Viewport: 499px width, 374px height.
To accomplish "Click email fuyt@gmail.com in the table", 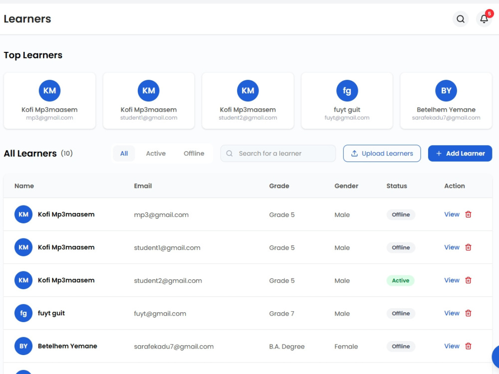I will click(160, 314).
